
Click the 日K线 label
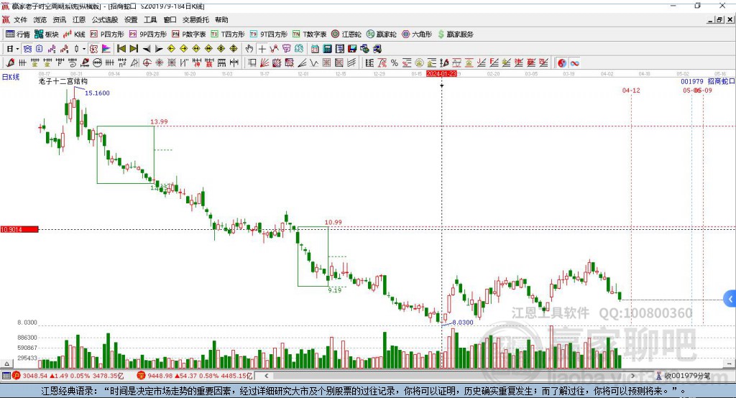[11, 77]
